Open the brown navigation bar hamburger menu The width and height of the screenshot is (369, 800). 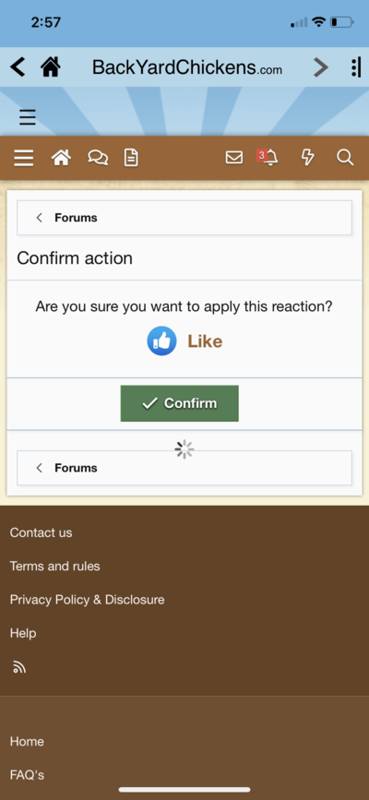[x=23, y=158]
